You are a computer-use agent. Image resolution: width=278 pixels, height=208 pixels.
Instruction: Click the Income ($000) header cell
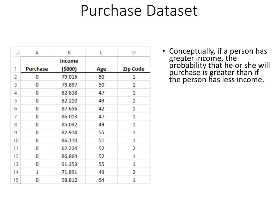[x=69, y=64]
